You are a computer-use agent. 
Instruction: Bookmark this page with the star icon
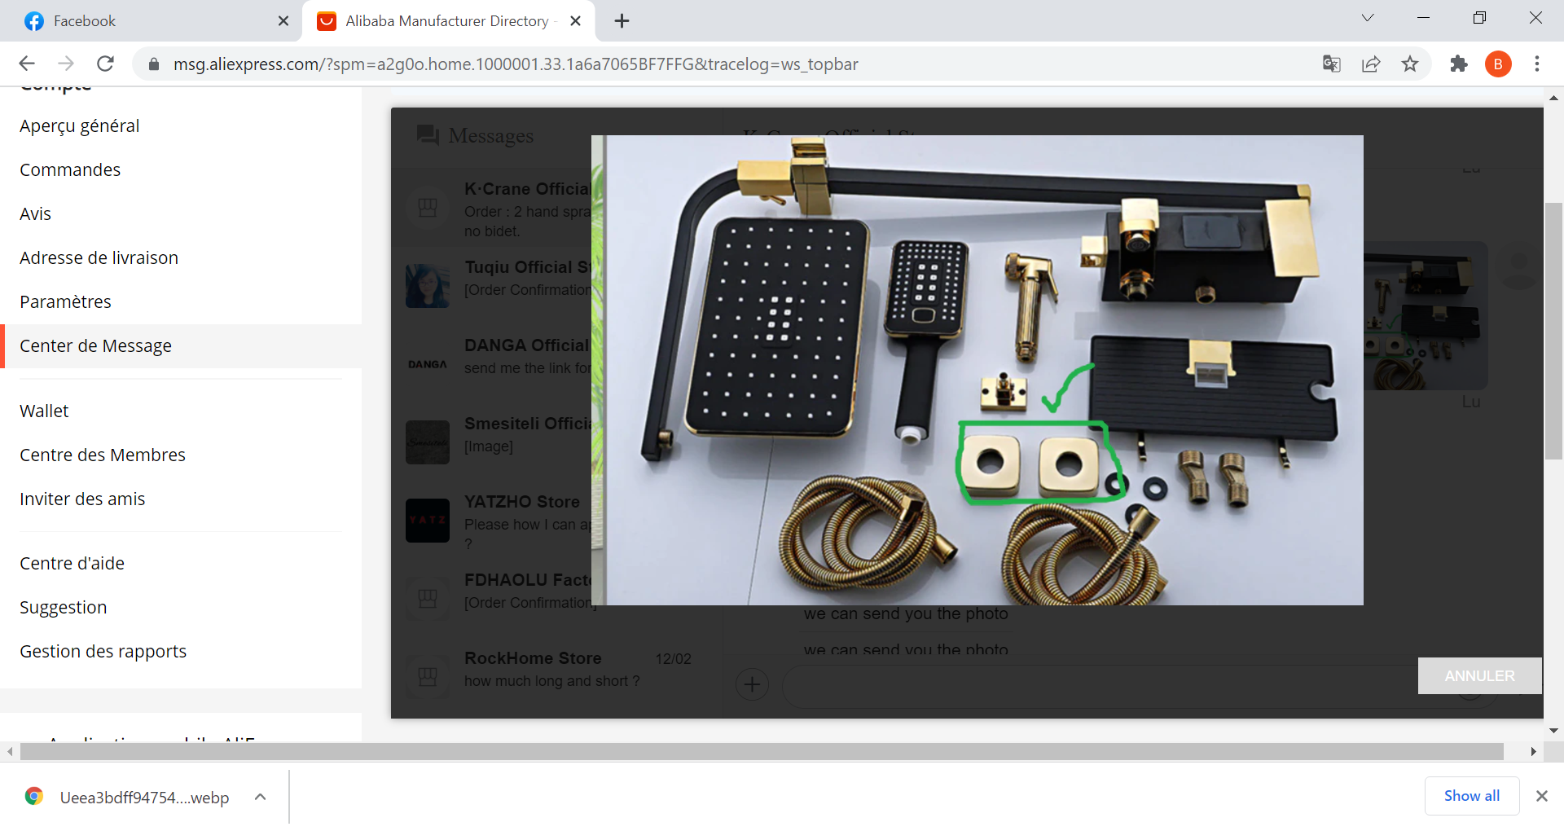click(1410, 64)
